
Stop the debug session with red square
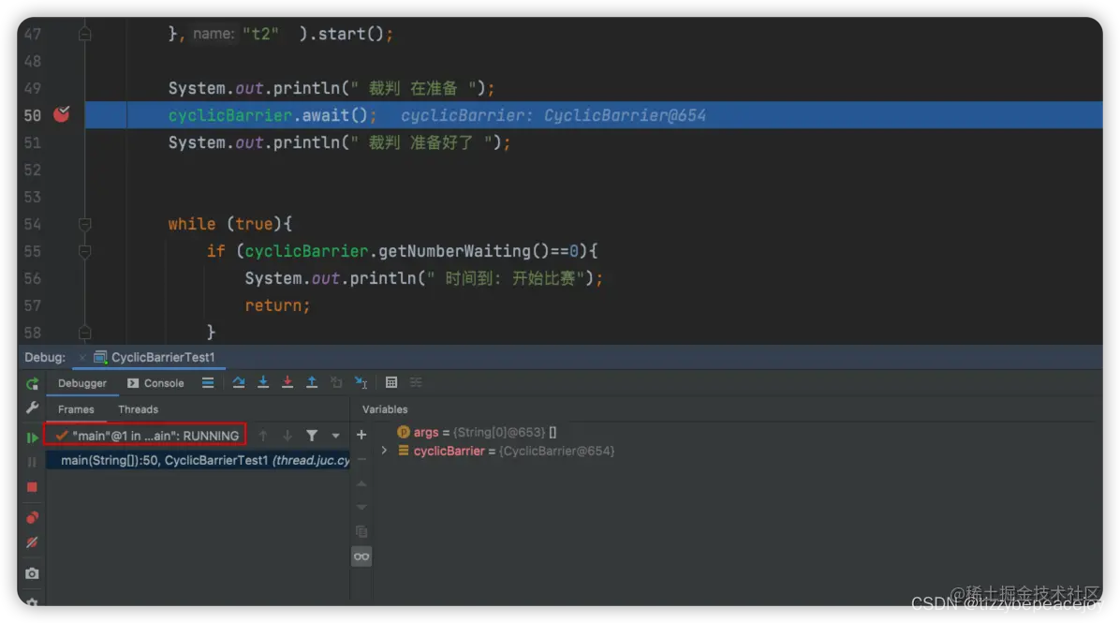[32, 487]
